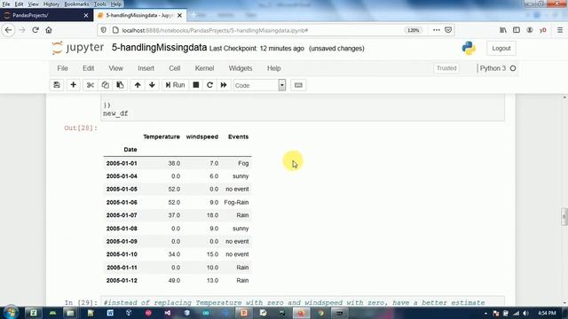Click the Python logo icon
This screenshot has height=319, width=568.
click(x=469, y=48)
